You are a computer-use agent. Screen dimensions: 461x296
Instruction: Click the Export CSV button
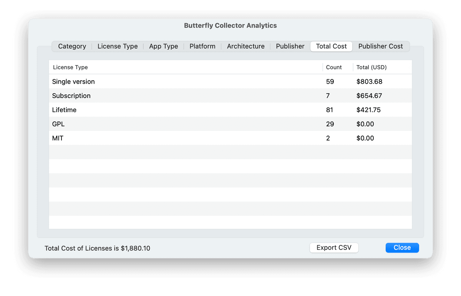[x=334, y=248]
